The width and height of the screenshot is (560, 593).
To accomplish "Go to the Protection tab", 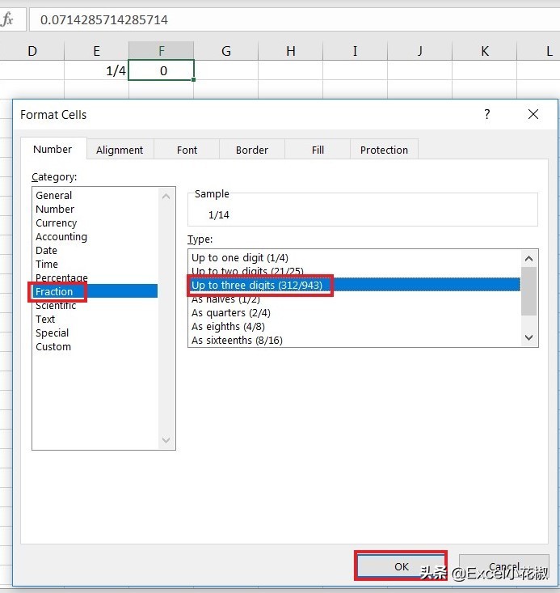I will point(384,150).
